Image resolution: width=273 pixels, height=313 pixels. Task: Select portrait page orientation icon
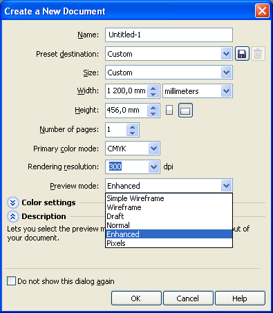click(169, 110)
